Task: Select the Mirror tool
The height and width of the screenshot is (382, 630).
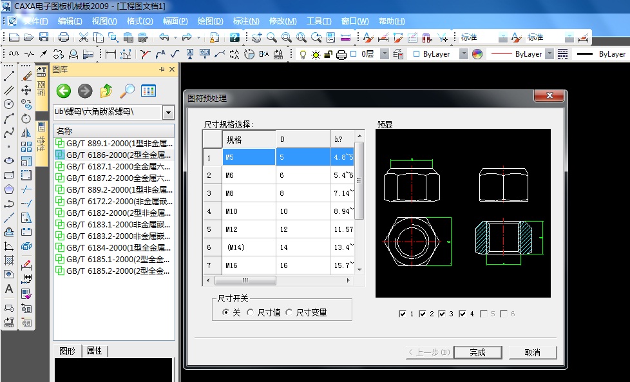Action: tap(26, 133)
